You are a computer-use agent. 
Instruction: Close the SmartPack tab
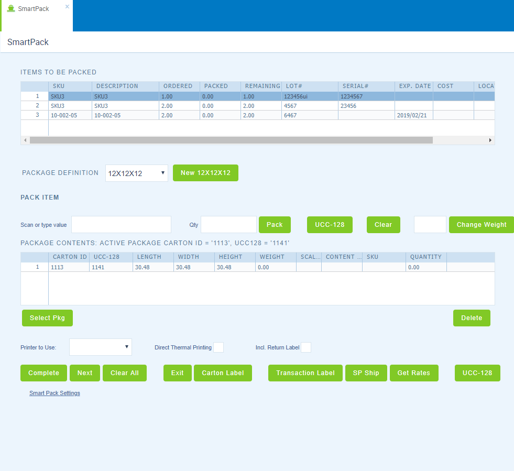coord(67,7)
